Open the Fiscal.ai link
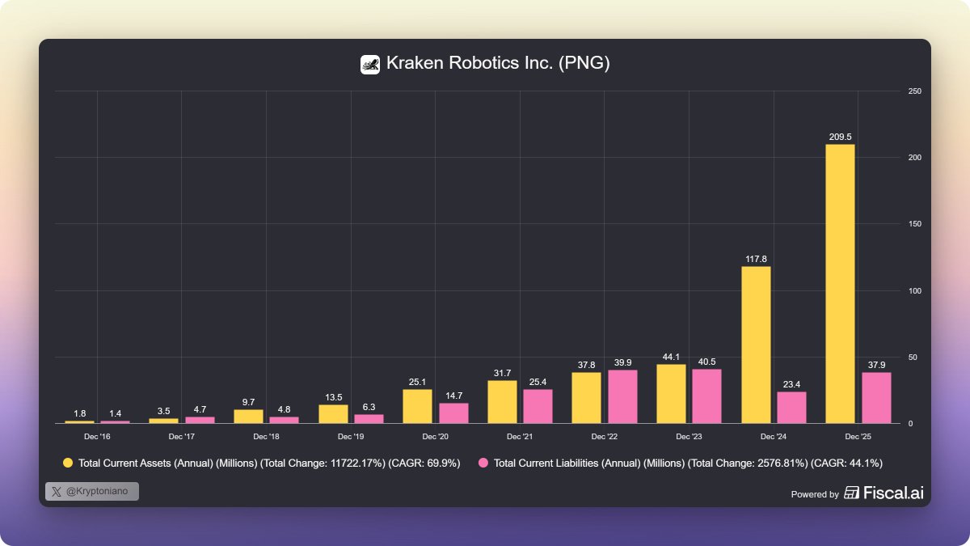Screen dimensions: 970x546 coord(884,493)
